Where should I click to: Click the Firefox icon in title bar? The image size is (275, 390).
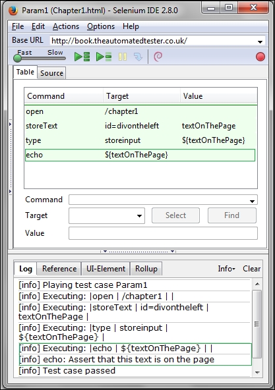[x=13, y=11]
